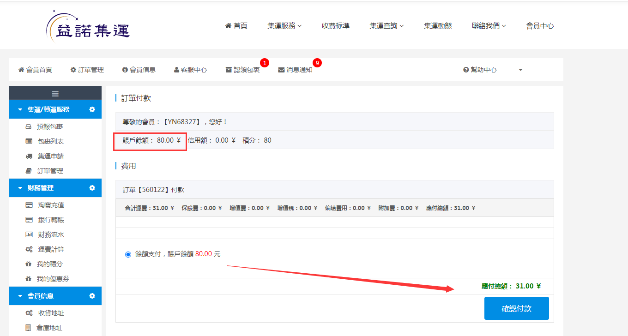Screen dimensions: 628x336
Task: Click the 賬戶餘額 80.00 ¥ text
Action: click(x=151, y=140)
